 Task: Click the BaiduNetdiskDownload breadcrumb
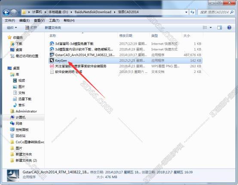(x=93, y=12)
